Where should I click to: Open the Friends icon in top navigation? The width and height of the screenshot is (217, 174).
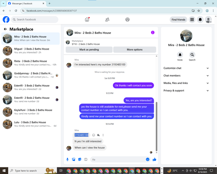107,20
